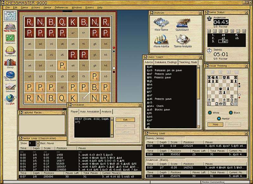The height and width of the screenshot is (184, 253).
Task: Click the 'd4' move in Game Status list
Action: [x=224, y=35]
